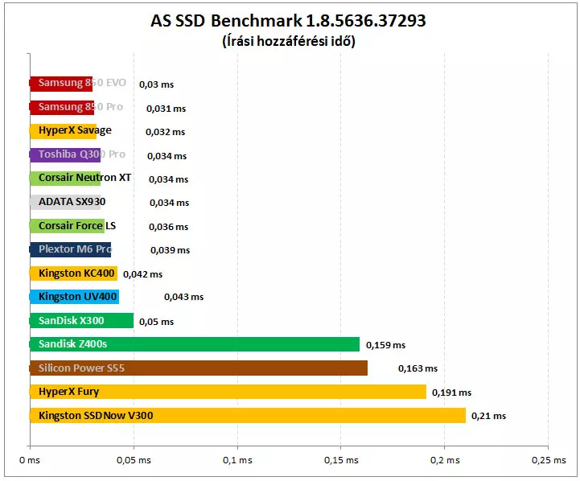
Task: Select the Sandisk Z400s bar
Action: pyautogui.click(x=195, y=344)
